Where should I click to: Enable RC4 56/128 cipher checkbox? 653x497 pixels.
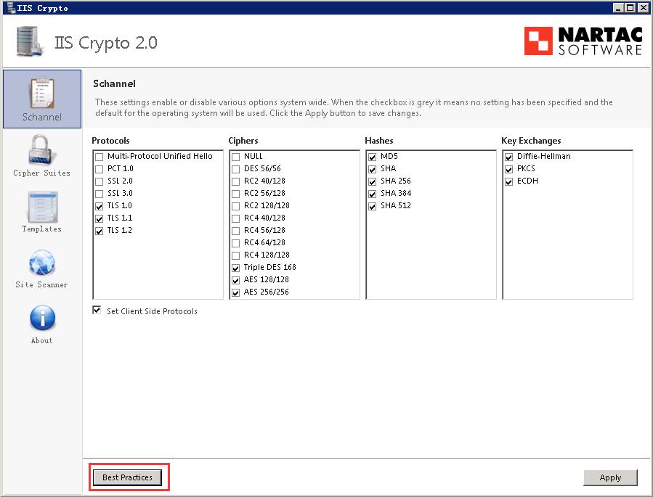point(236,231)
